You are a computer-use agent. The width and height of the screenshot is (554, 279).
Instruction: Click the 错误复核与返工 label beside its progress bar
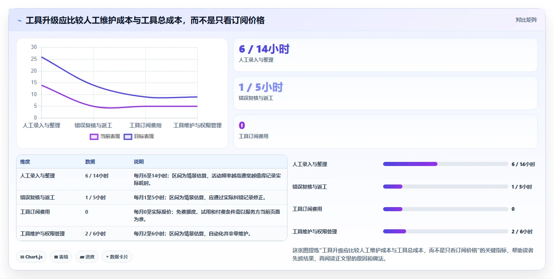(x=310, y=187)
